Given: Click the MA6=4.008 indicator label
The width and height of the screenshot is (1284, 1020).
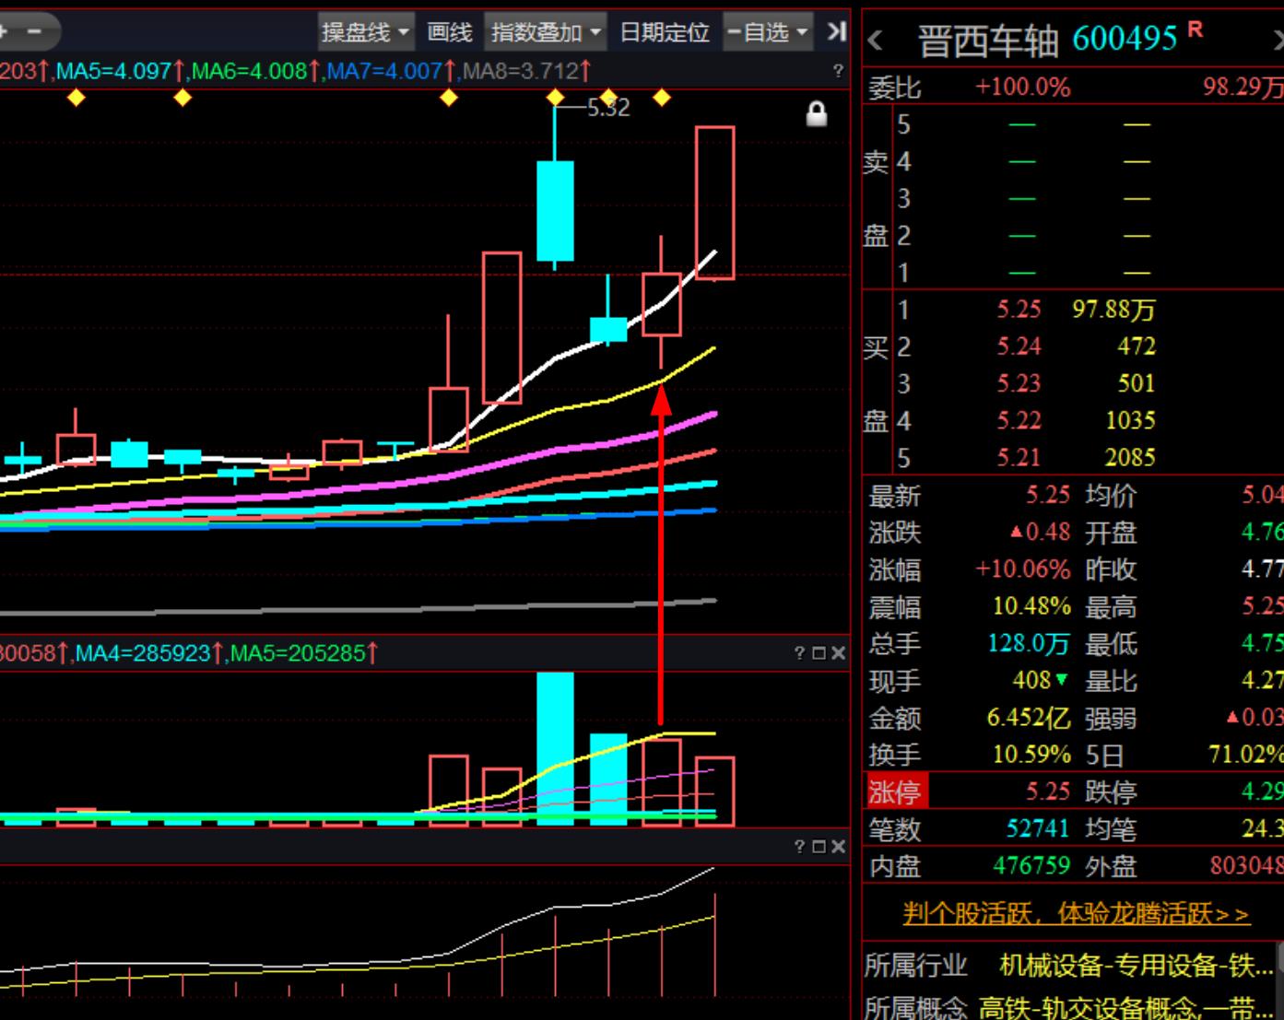Looking at the screenshot, I should tap(256, 71).
